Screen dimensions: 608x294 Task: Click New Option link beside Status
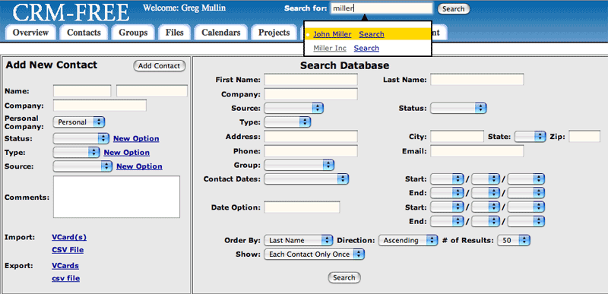[x=136, y=139]
